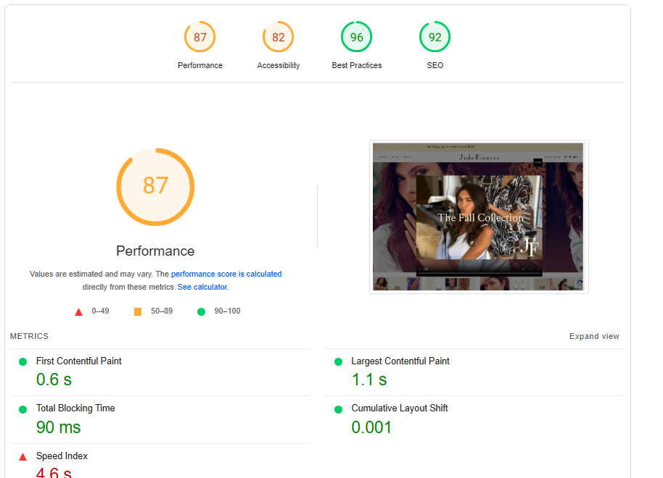663x478 pixels.
Task: Open the 'performance score is calculated' link
Action: tap(226, 274)
